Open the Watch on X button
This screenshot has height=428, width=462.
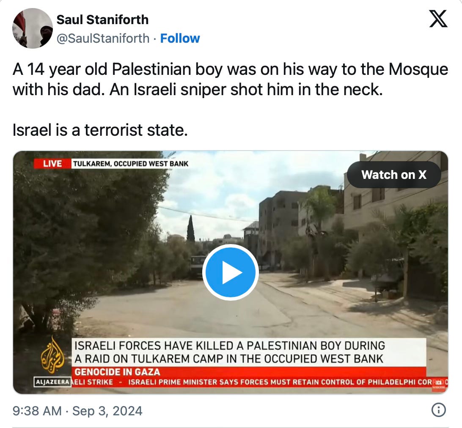(x=393, y=175)
